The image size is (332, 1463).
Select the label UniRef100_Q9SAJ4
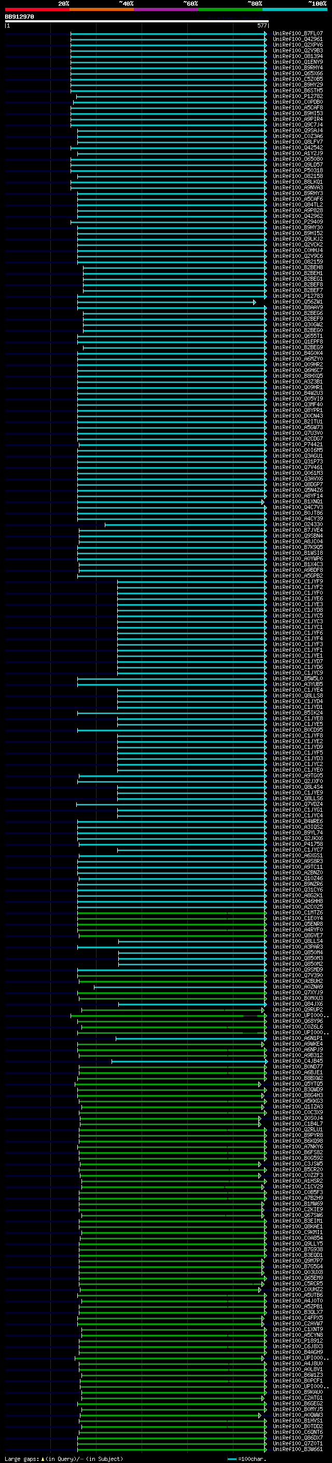(x=298, y=131)
